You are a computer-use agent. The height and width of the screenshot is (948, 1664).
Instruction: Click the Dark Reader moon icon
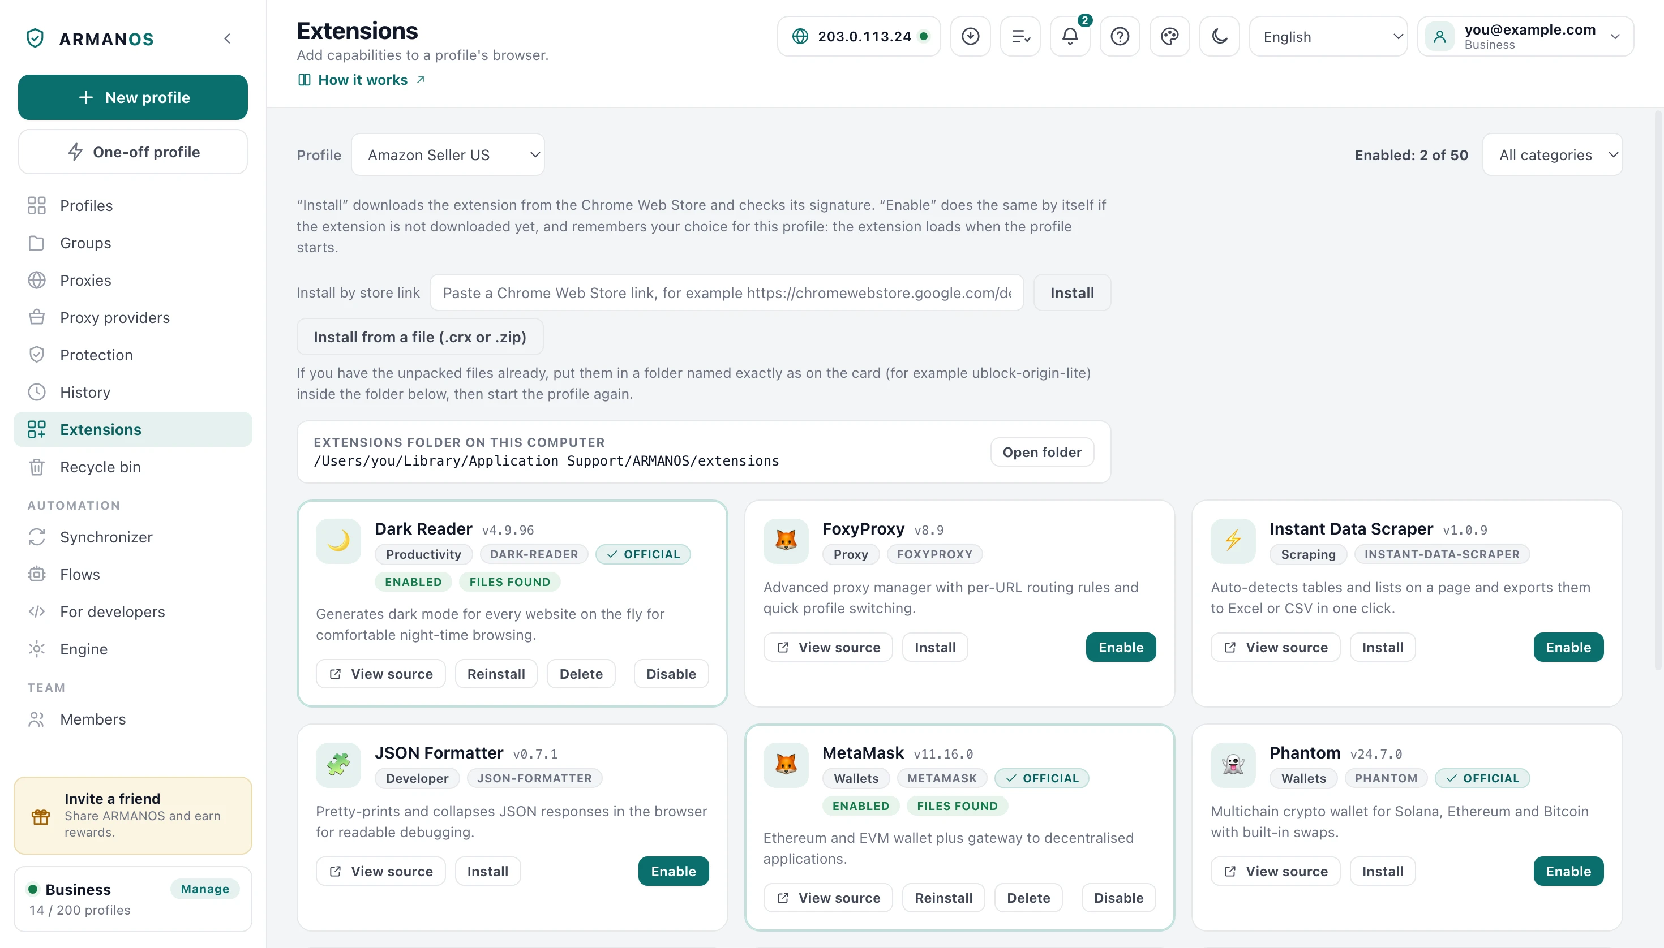pyautogui.click(x=338, y=540)
